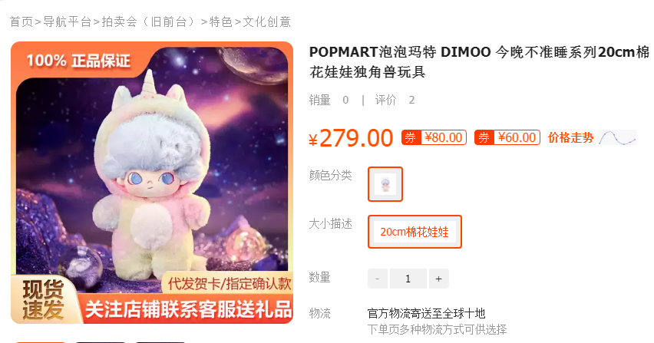The height and width of the screenshot is (343, 654).
Task: View the 销量 sales count
Action: 329,100
